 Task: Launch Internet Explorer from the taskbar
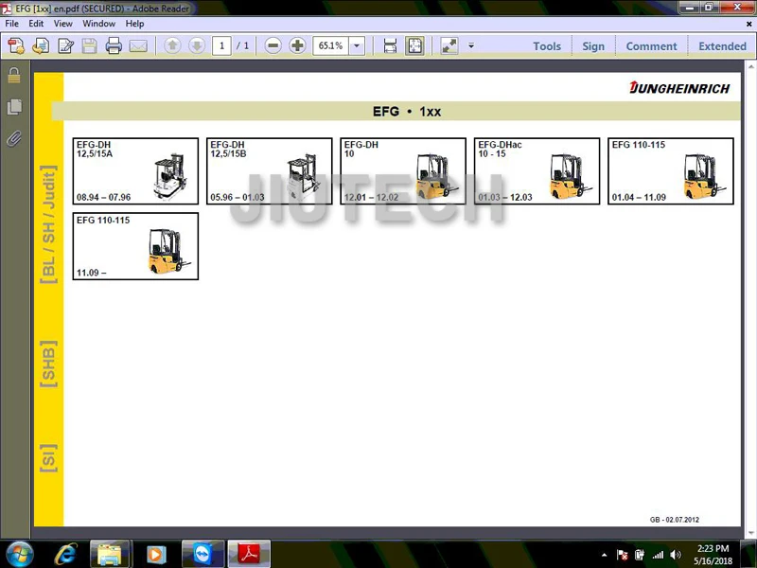point(65,554)
